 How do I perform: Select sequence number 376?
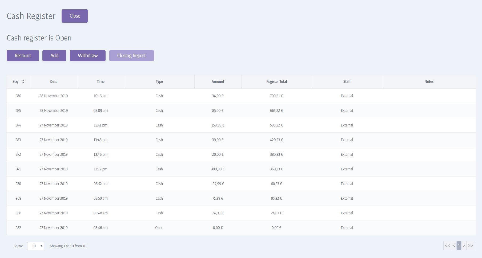[x=18, y=96]
